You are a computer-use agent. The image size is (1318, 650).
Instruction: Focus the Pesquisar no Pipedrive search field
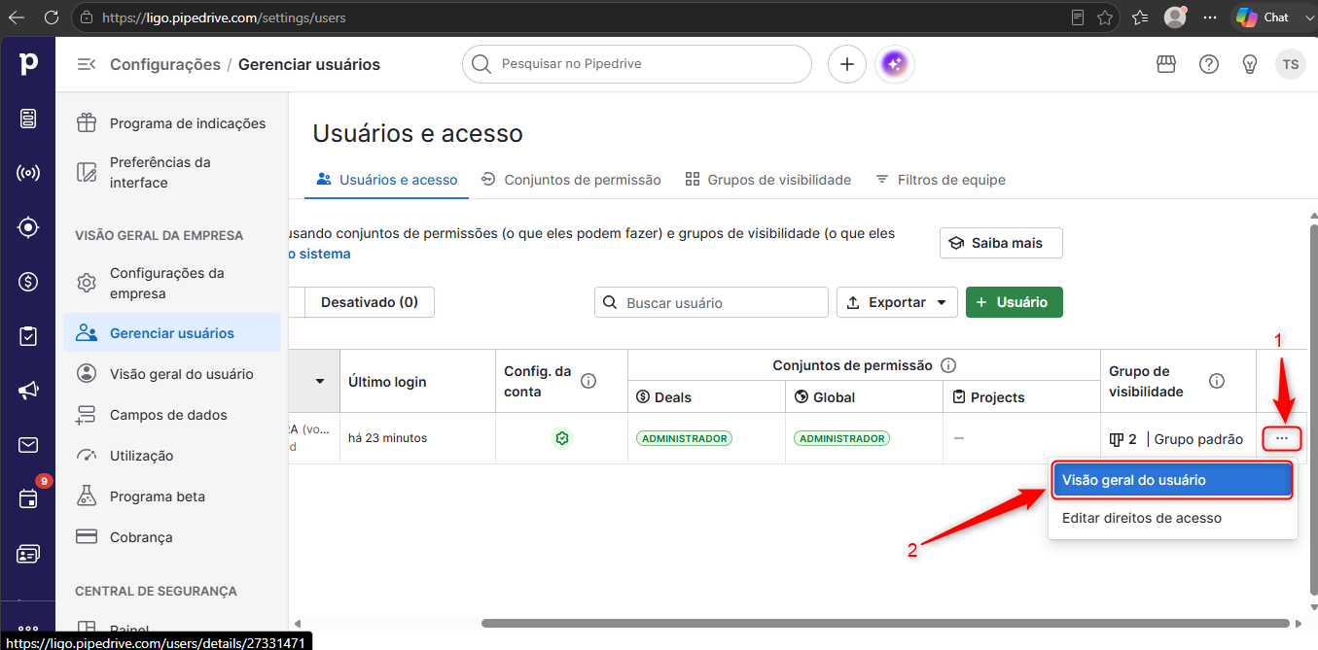pyautogui.click(x=637, y=64)
